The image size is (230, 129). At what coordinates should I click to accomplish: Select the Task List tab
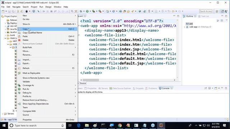(x=203, y=16)
